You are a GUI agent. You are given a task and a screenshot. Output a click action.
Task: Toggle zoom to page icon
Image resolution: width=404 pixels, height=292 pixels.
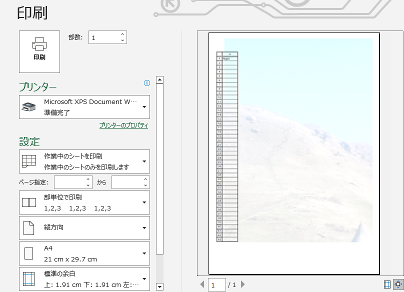[398, 284]
